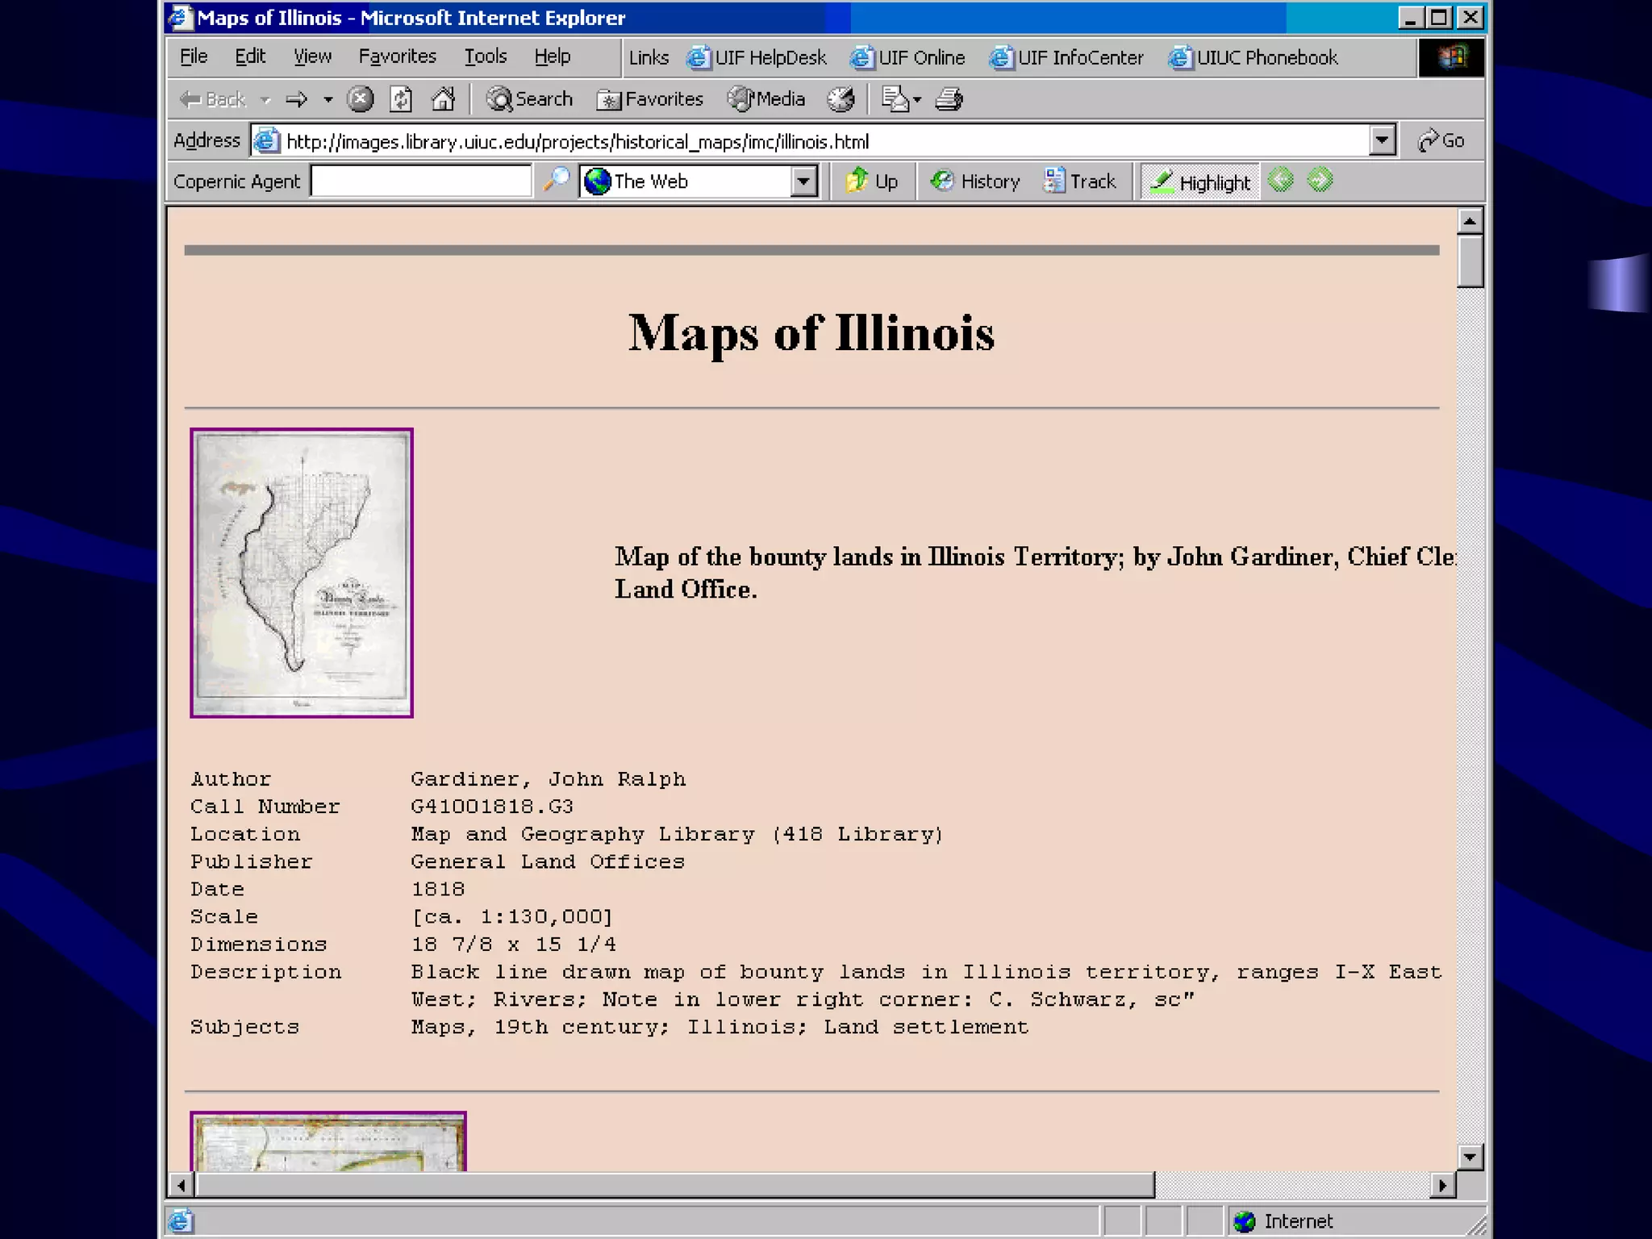Image resolution: width=1652 pixels, height=1239 pixels.
Task: Click the Copernic magnifier search icon
Action: 555,181
